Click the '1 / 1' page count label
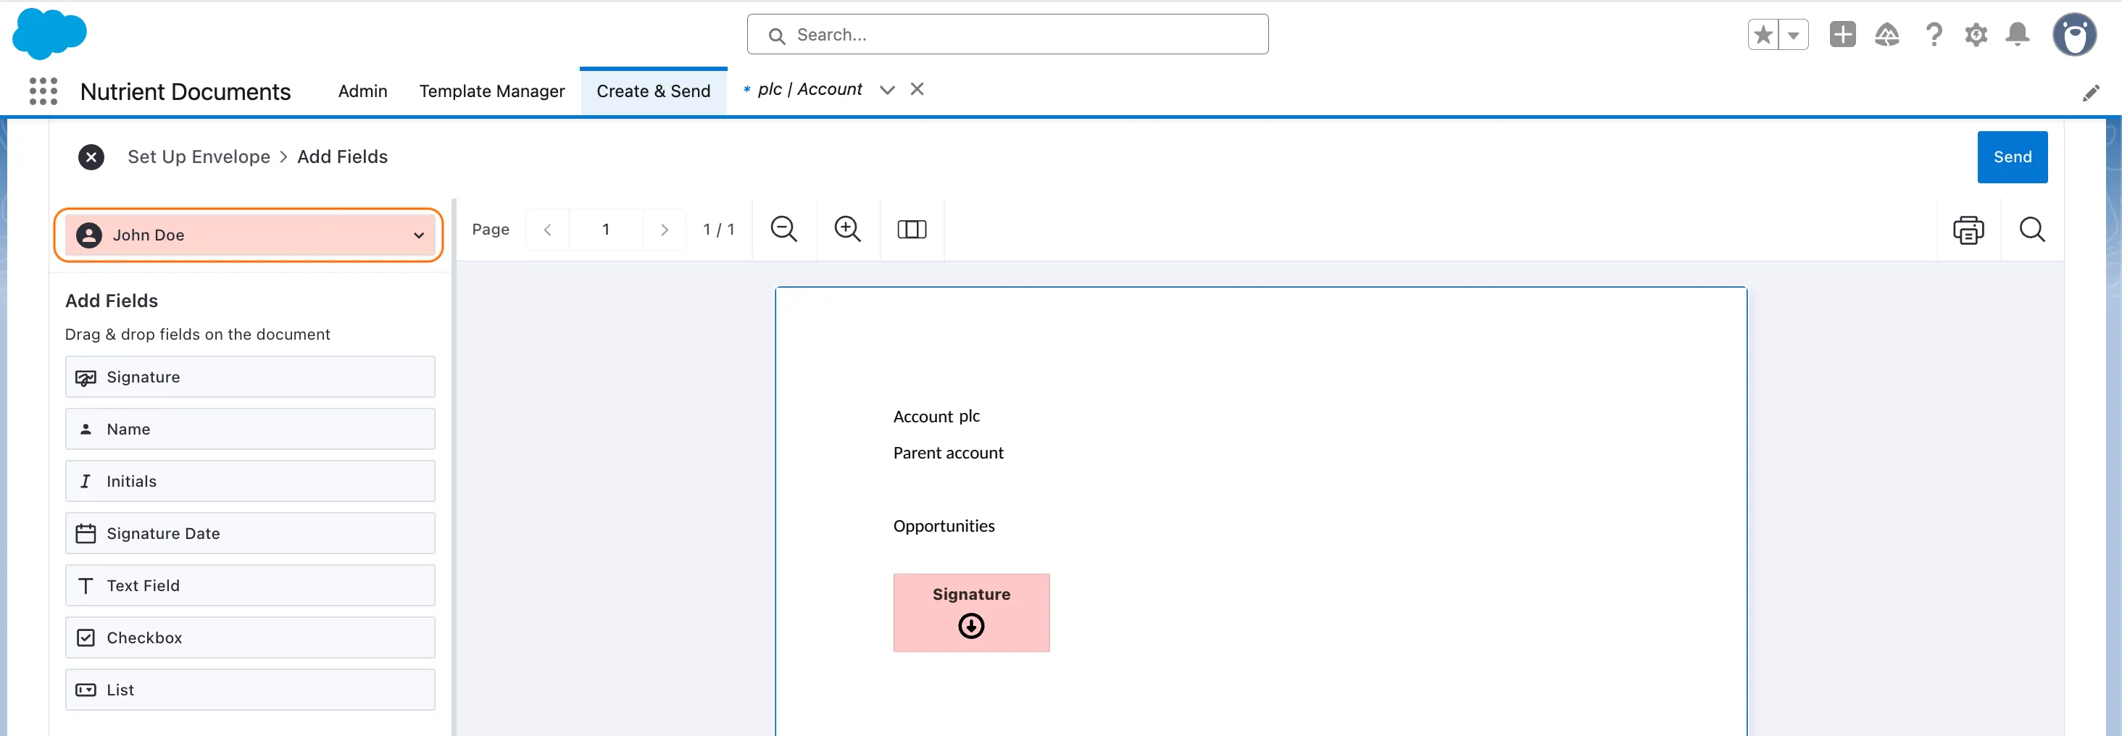This screenshot has width=2122, height=736. 718,230
